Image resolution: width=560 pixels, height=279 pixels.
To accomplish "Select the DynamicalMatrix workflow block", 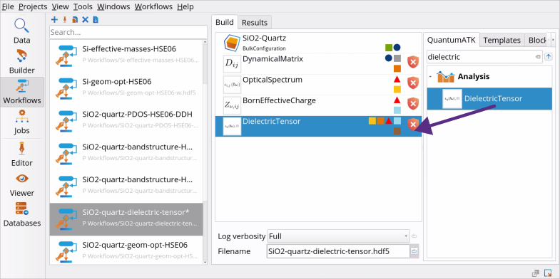I will [319, 64].
